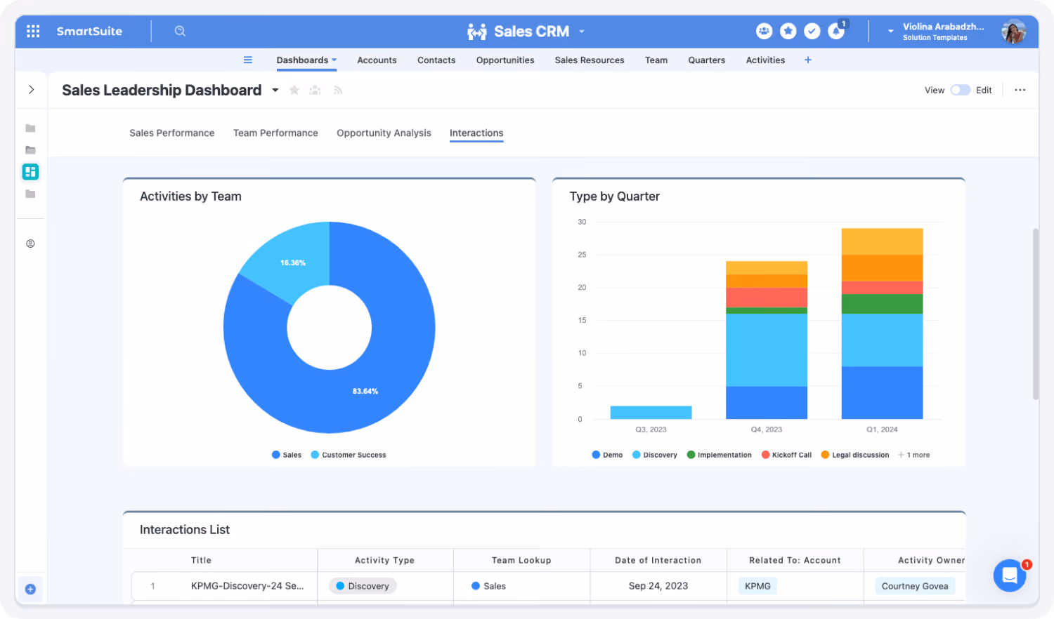Screen dimensions: 1054x619
Task: Open the SmartSuite app grid launcher
Action: [33, 31]
